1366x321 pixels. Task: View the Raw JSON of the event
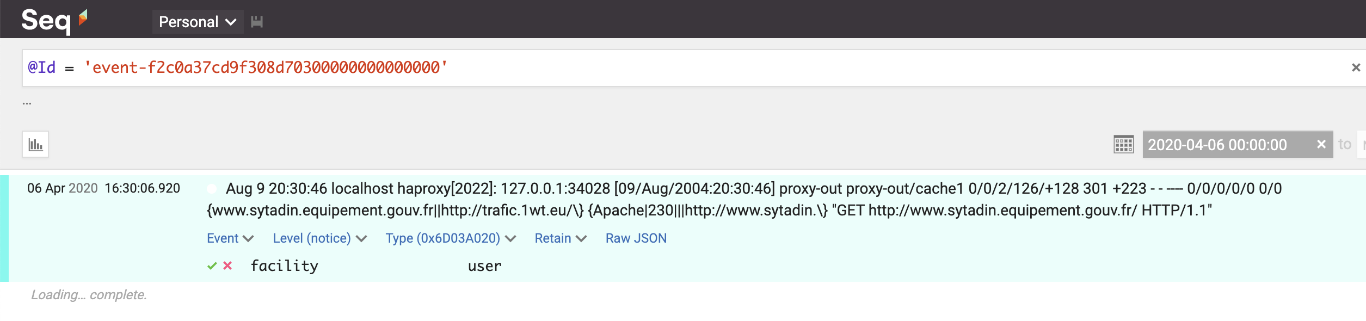point(635,238)
